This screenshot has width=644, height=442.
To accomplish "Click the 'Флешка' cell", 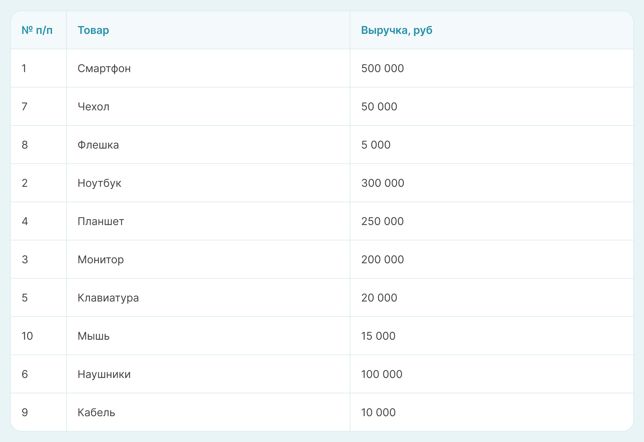I will [x=98, y=145].
